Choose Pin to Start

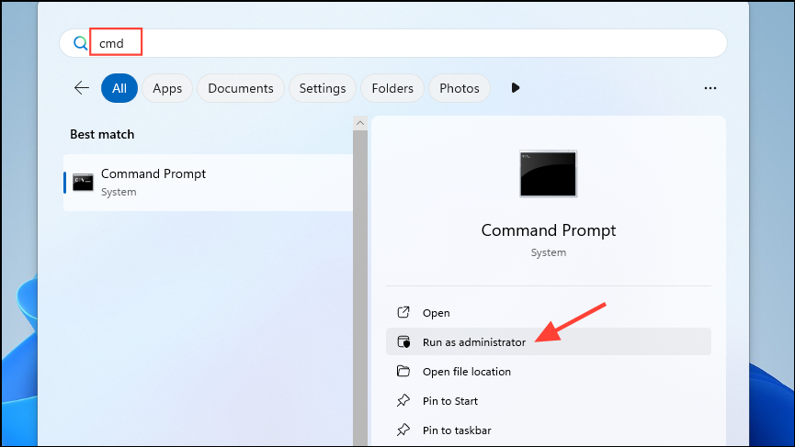548,400
